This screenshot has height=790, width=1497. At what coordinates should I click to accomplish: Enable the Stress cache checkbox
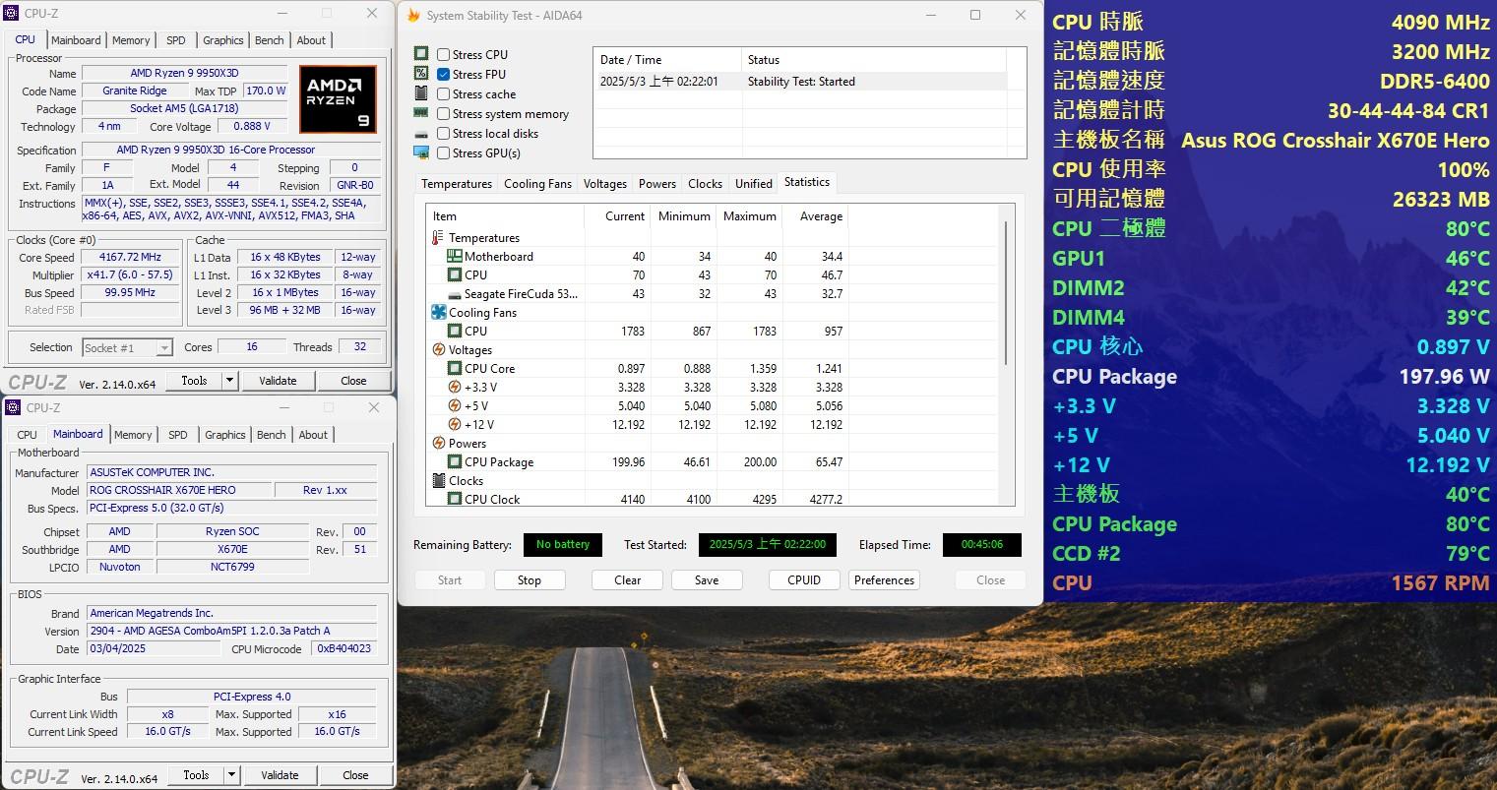[x=444, y=94]
